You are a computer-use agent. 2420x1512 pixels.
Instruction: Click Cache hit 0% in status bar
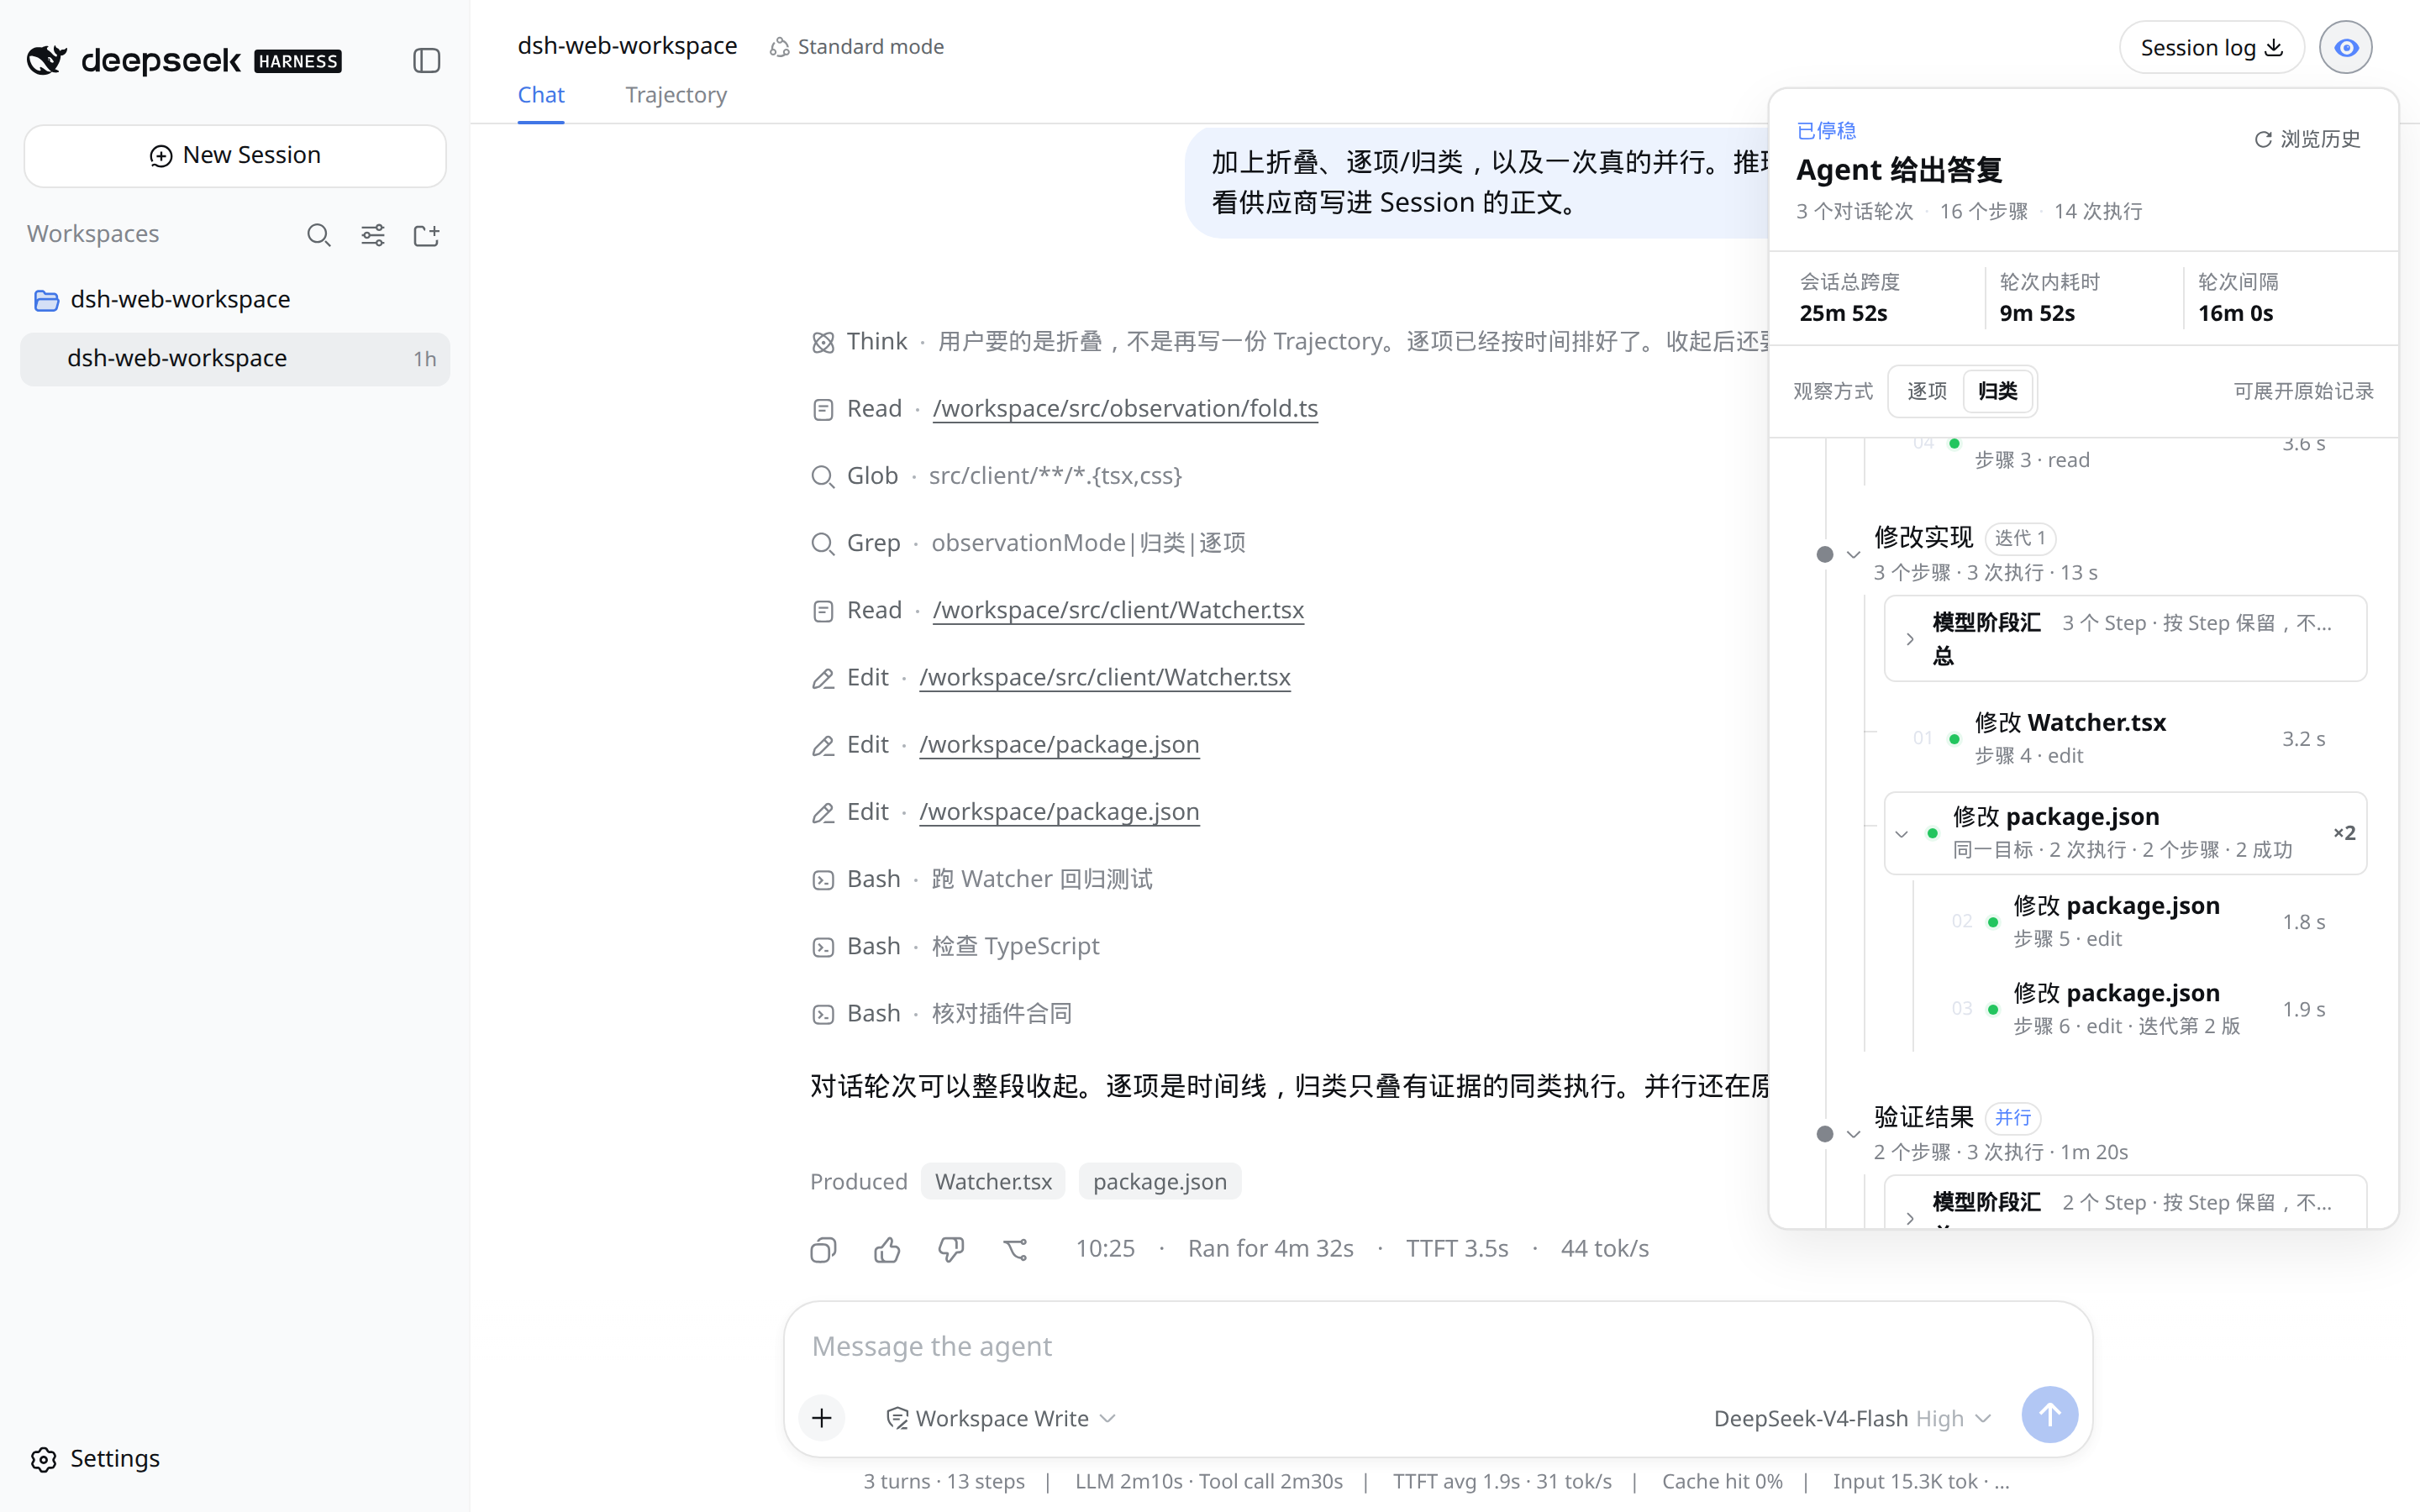coord(1722,1482)
